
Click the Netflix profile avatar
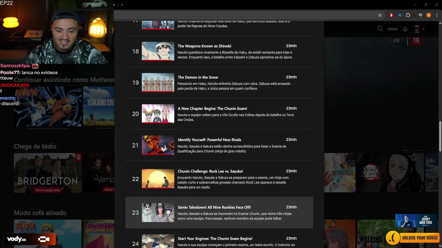(416, 29)
